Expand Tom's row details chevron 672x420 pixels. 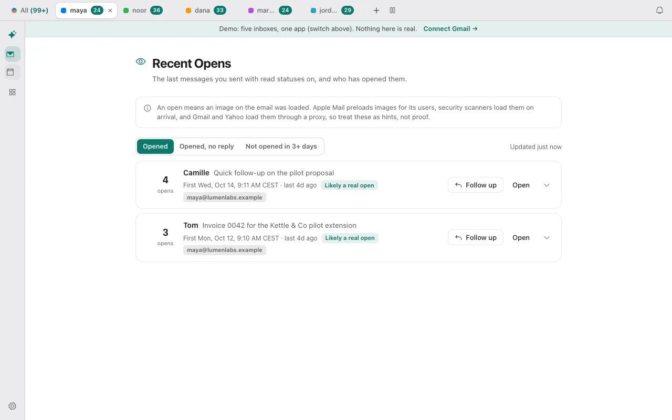[x=547, y=237]
